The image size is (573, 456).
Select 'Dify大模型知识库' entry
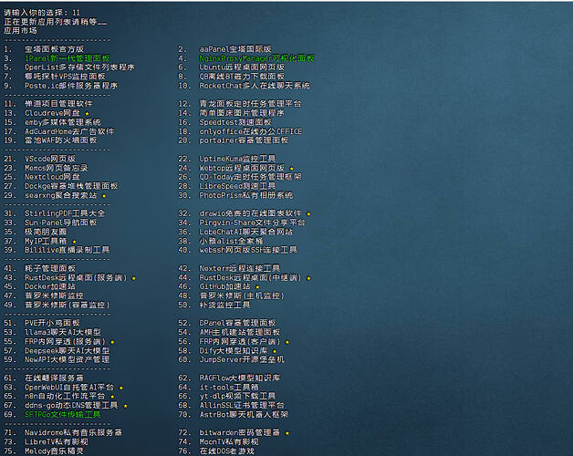tap(234, 350)
